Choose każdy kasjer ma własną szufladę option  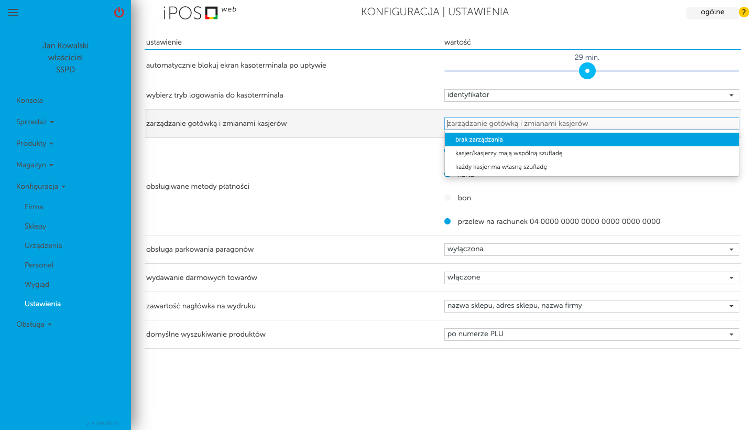[592, 167]
